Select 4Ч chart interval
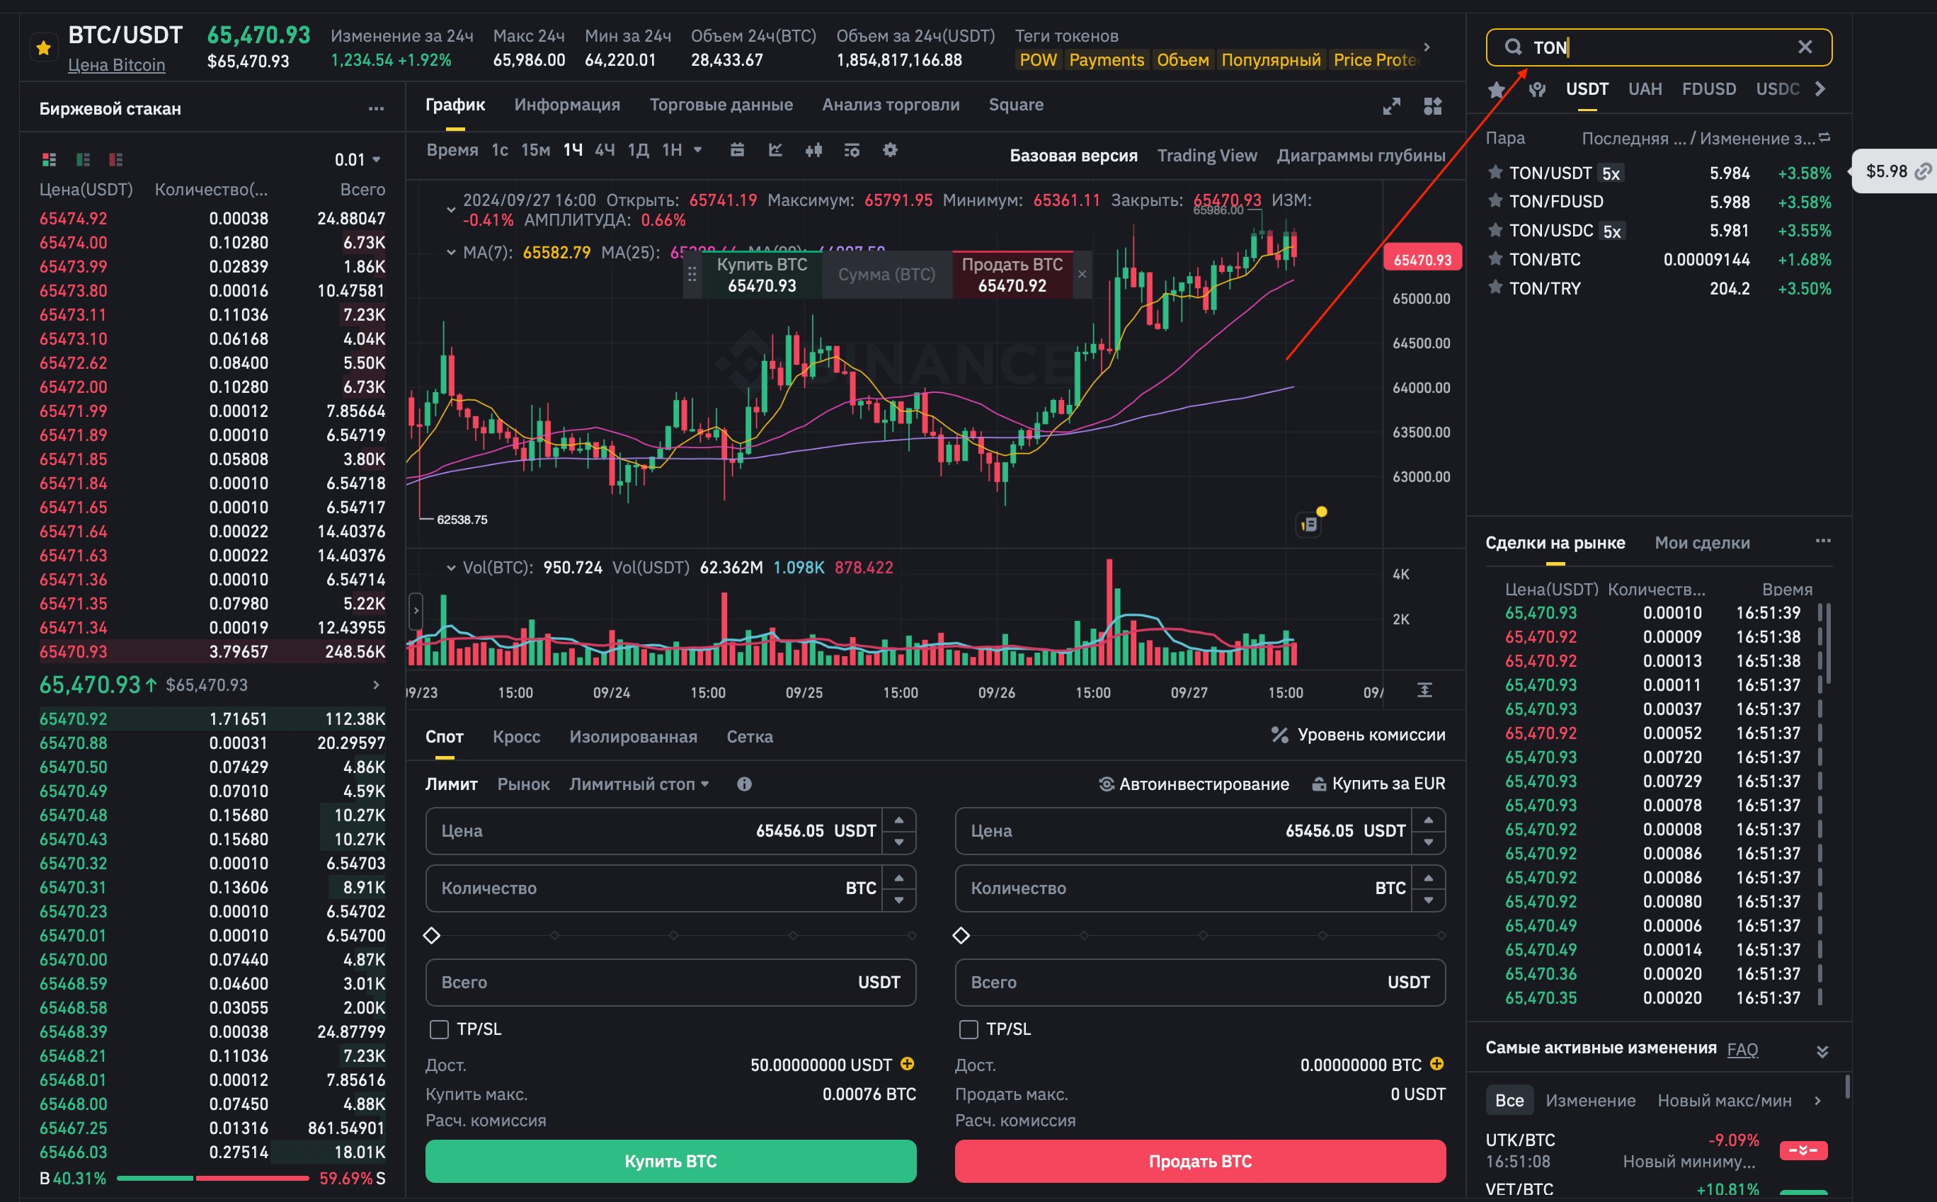Image resolution: width=1937 pixels, height=1202 pixels. tap(605, 149)
